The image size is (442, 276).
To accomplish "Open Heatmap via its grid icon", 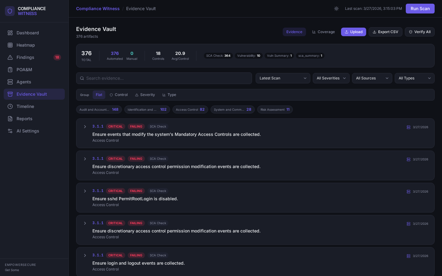I will pyautogui.click(x=10, y=45).
